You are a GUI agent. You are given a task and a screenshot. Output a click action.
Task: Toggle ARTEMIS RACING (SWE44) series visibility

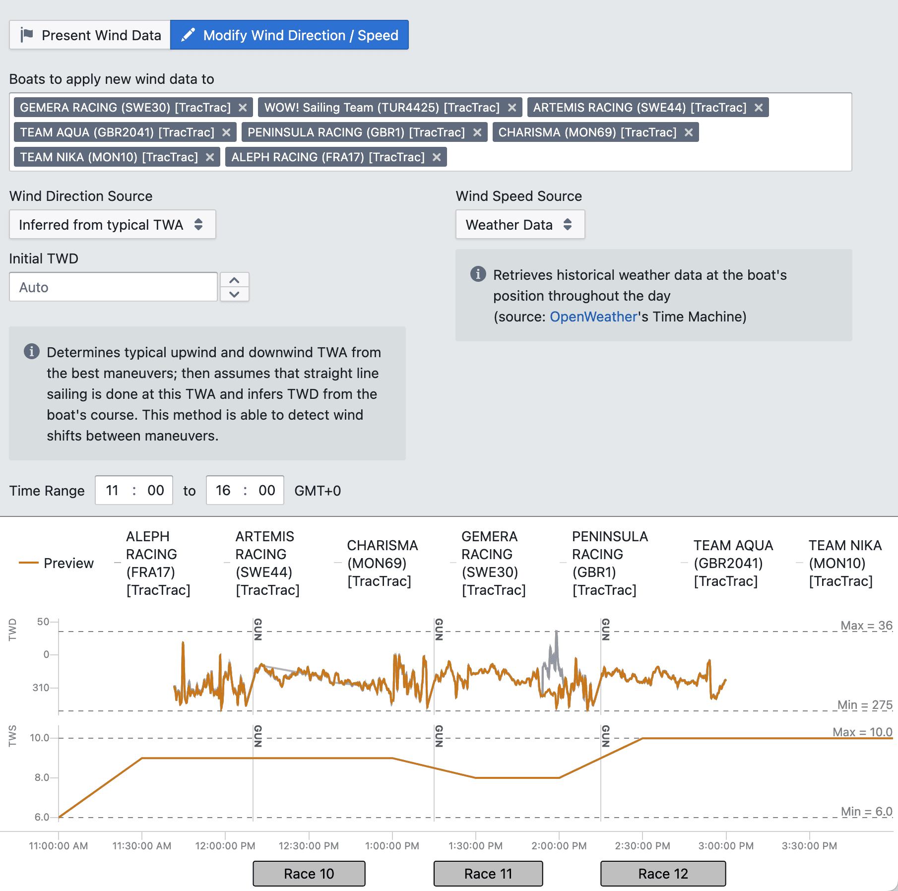point(264,563)
